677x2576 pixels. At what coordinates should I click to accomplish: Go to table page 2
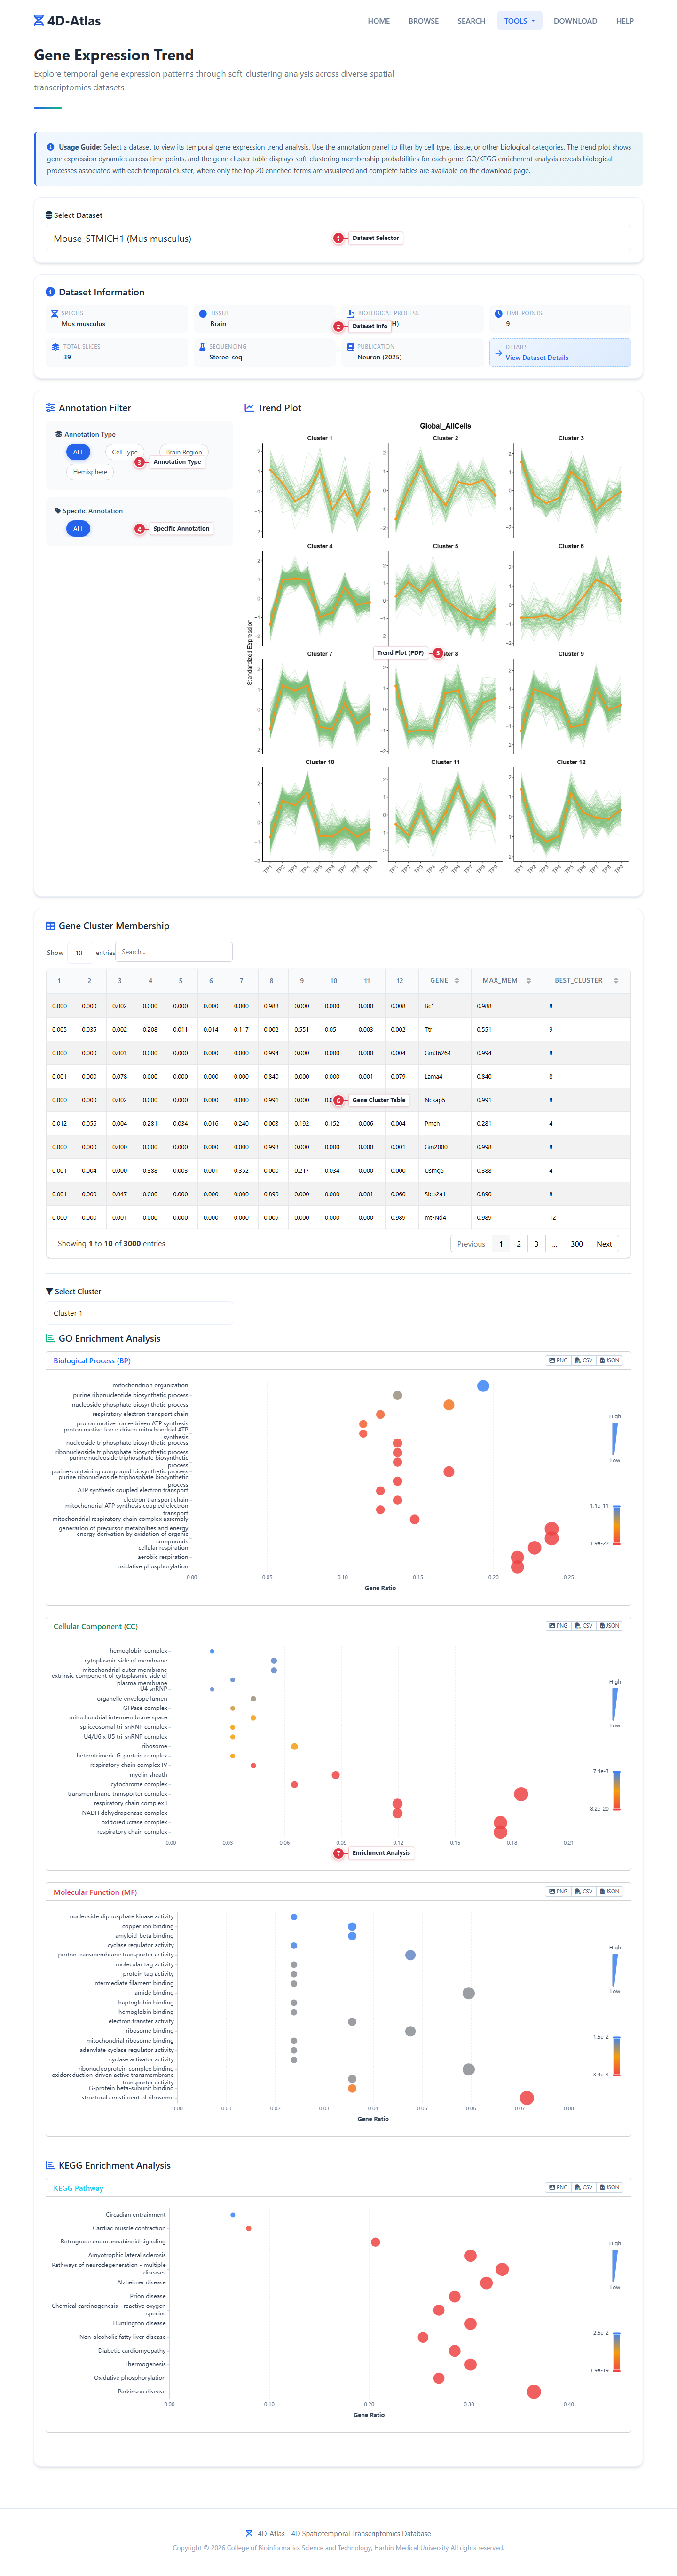tap(519, 1244)
